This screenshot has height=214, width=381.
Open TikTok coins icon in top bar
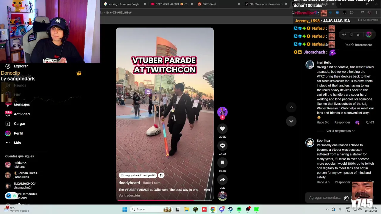click(x=344, y=34)
